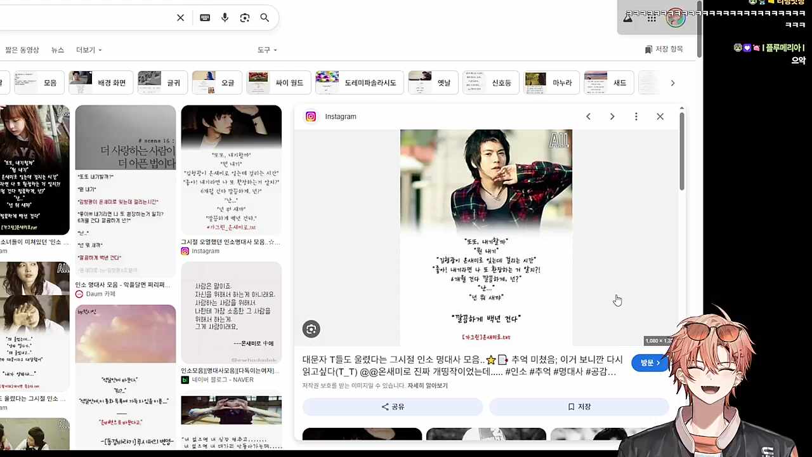The width and height of the screenshot is (812, 457).
Task: Click the preview panel vertical scrollbar
Action: [x=682, y=152]
